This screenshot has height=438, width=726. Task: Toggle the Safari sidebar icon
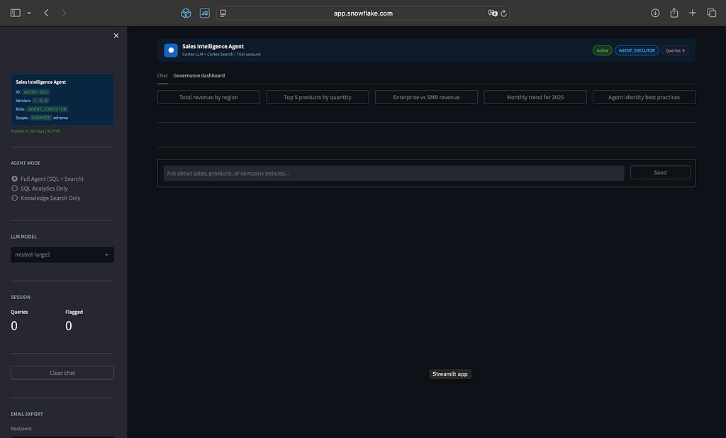pos(16,13)
